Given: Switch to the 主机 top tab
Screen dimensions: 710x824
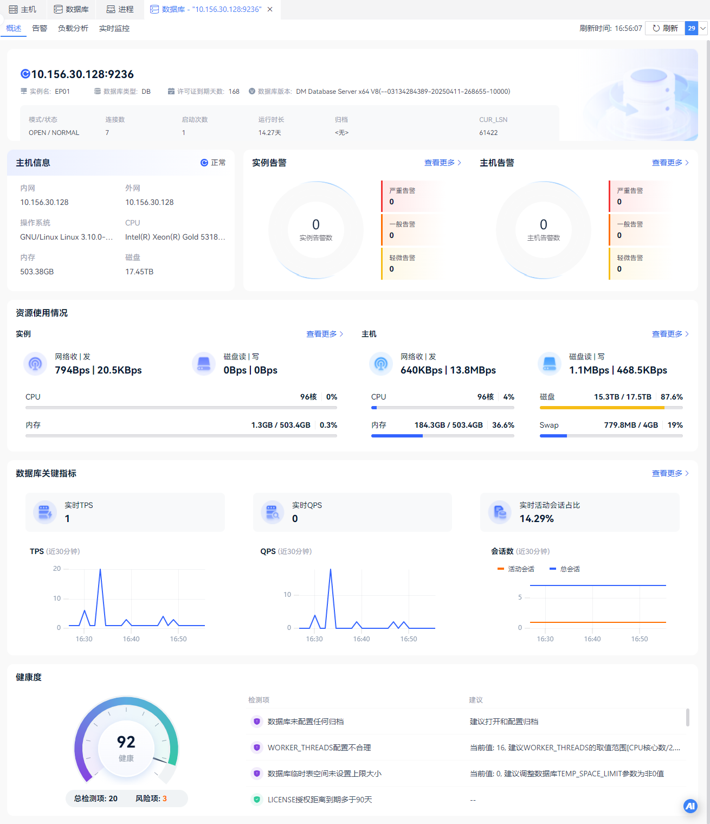Looking at the screenshot, I should click(23, 9).
